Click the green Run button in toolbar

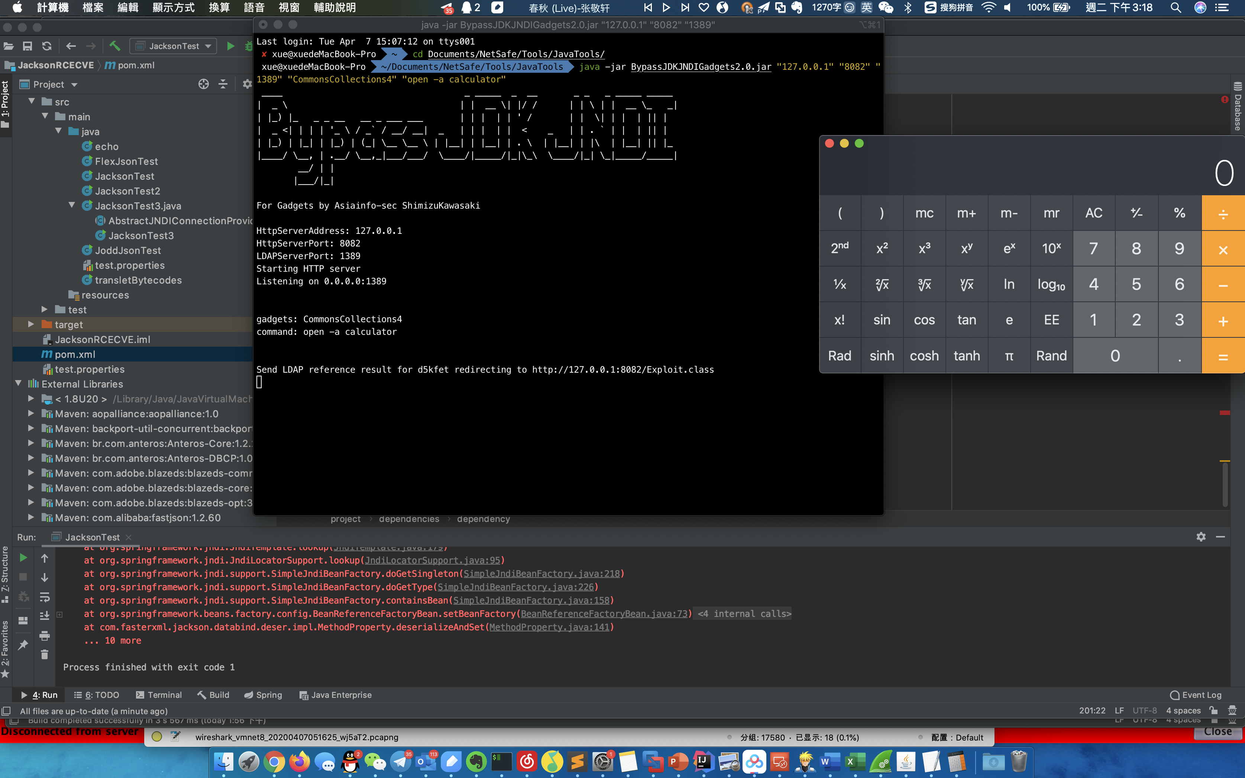[231, 46]
